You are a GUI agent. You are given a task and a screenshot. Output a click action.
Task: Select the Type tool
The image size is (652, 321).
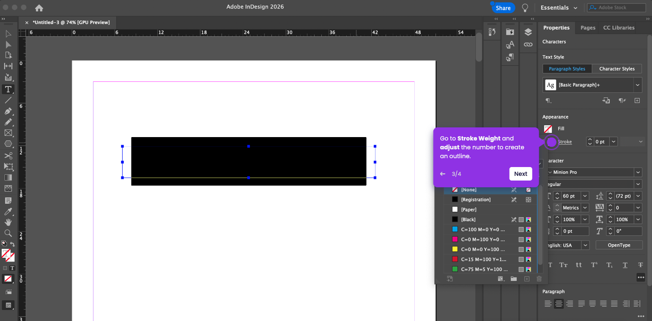coord(8,89)
